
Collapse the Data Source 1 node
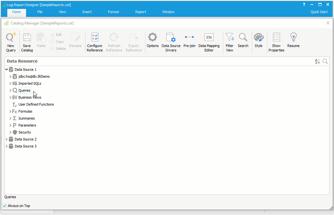(x=6, y=69)
